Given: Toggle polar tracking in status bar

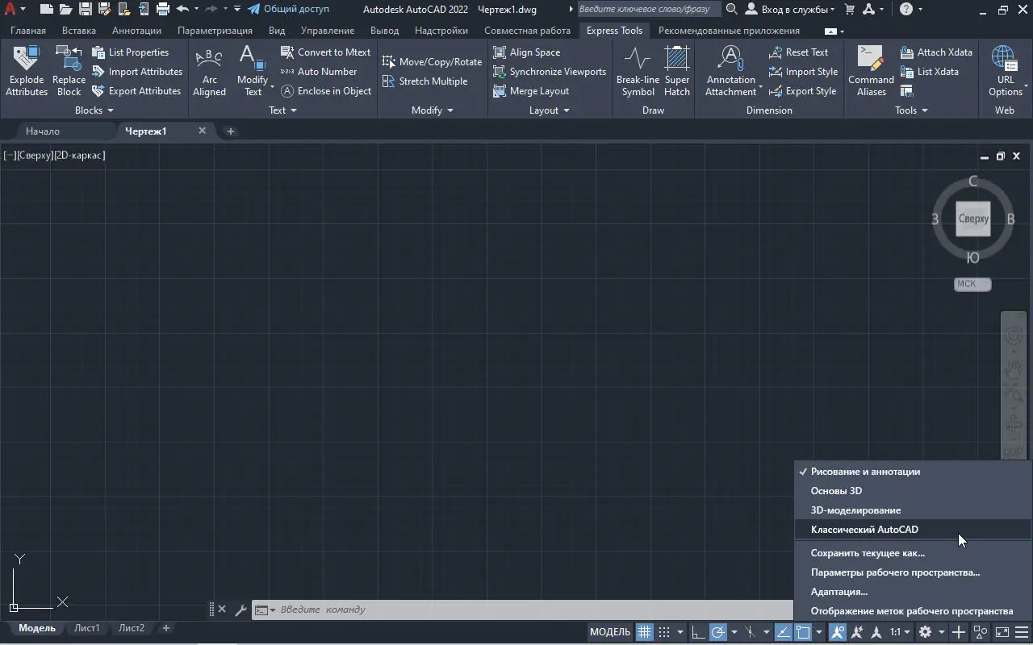Looking at the screenshot, I should click(717, 632).
